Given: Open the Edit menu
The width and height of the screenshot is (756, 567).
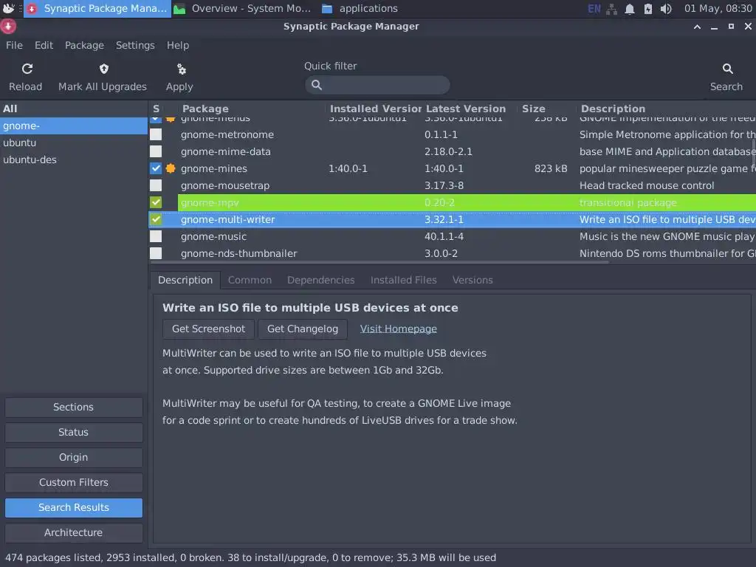Looking at the screenshot, I should [x=44, y=45].
